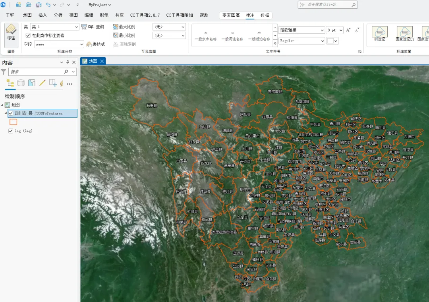Select List By Drawing Order icon
This screenshot has width=429, height=302.
coord(10,83)
